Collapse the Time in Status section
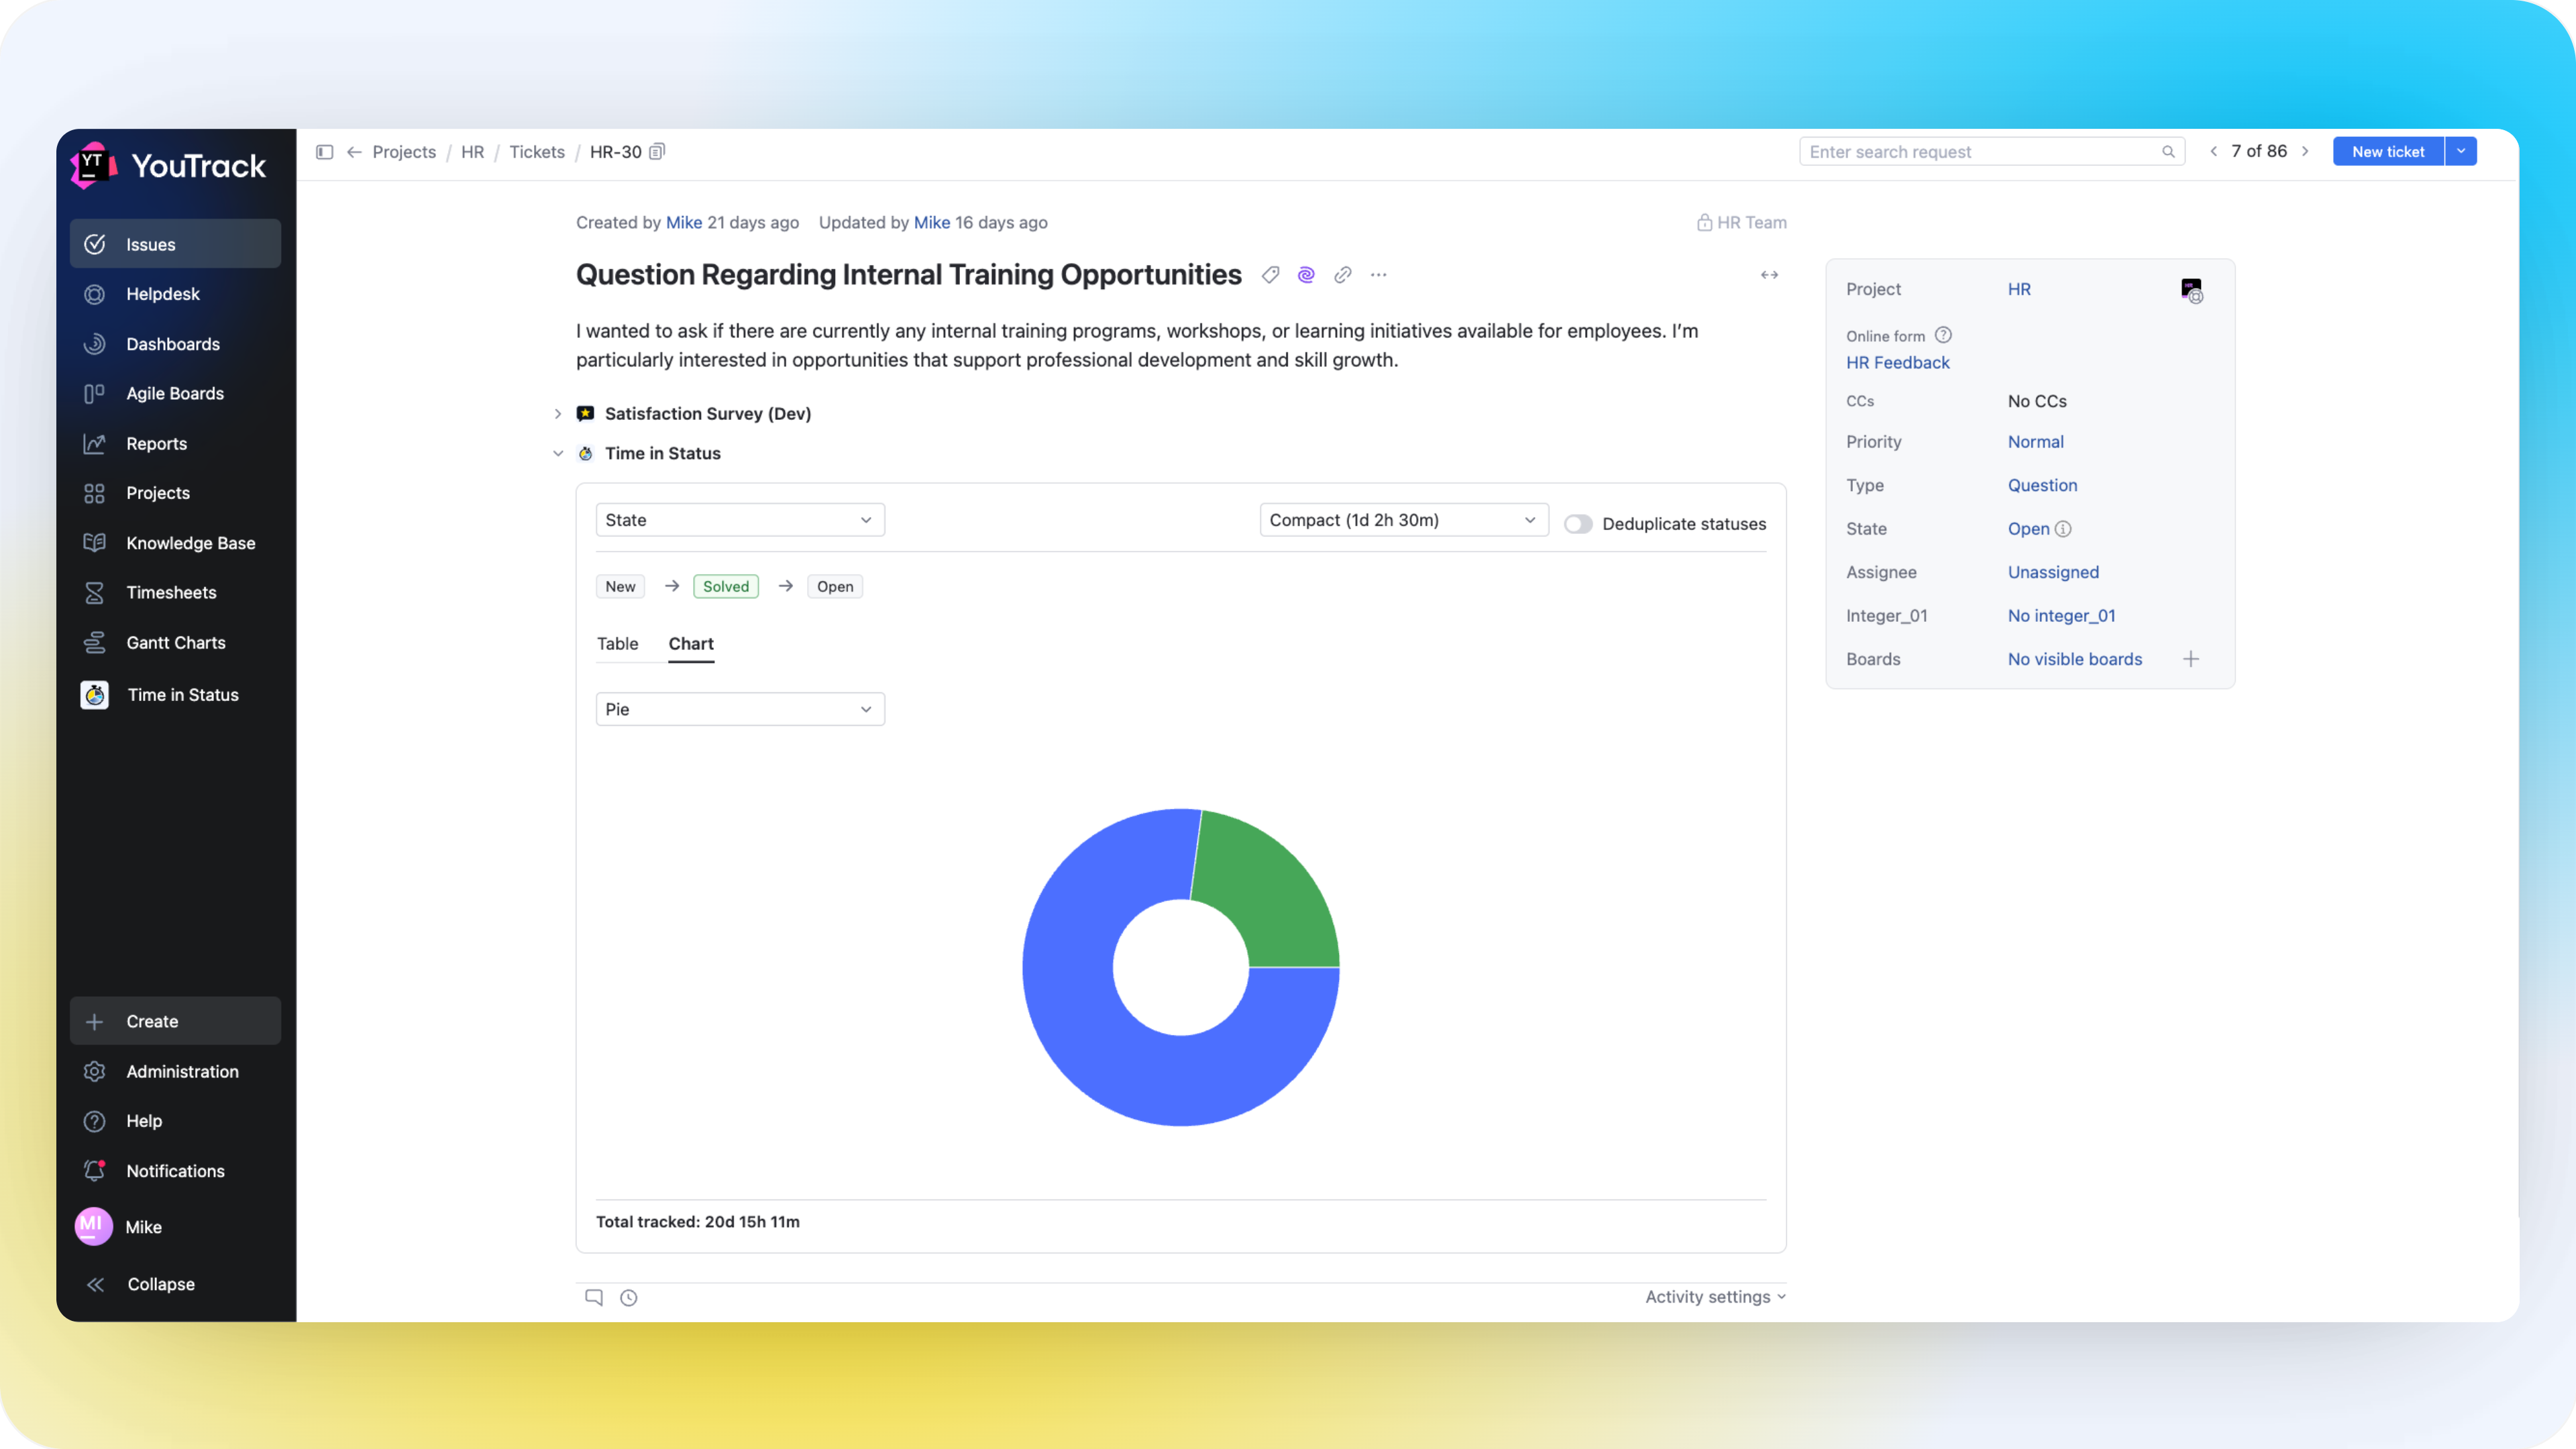 [x=558, y=453]
